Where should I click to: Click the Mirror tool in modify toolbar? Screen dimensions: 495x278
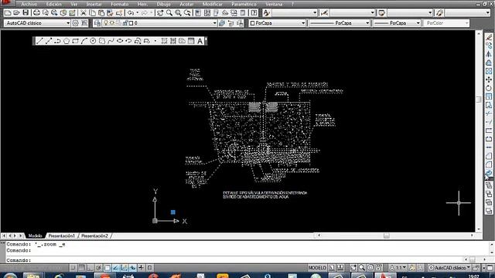[x=489, y=54]
